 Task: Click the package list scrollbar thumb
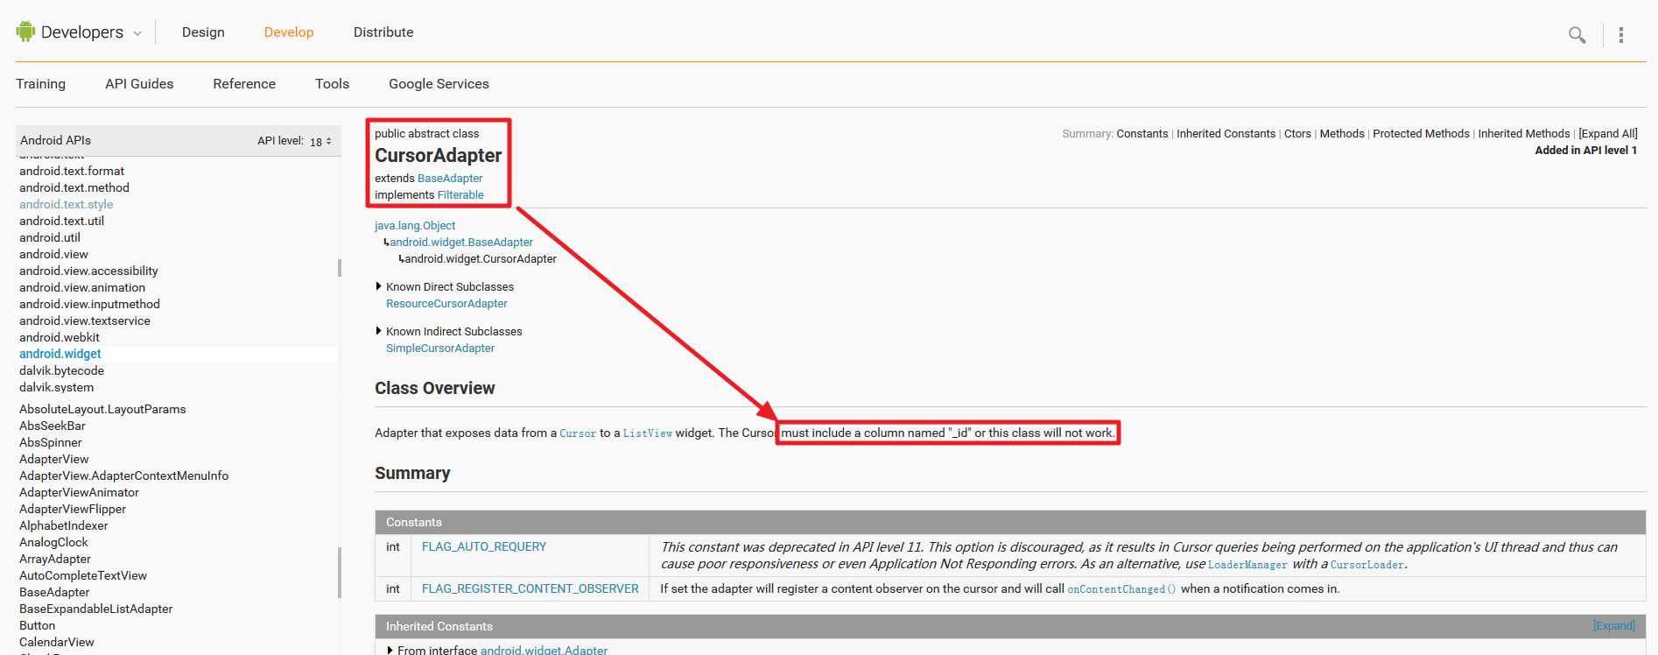click(340, 268)
